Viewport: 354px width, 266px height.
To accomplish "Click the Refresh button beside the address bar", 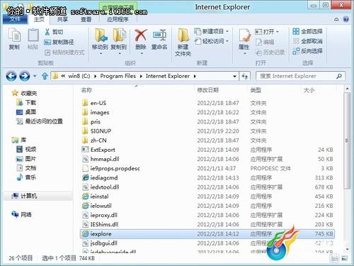I will click(245, 76).
